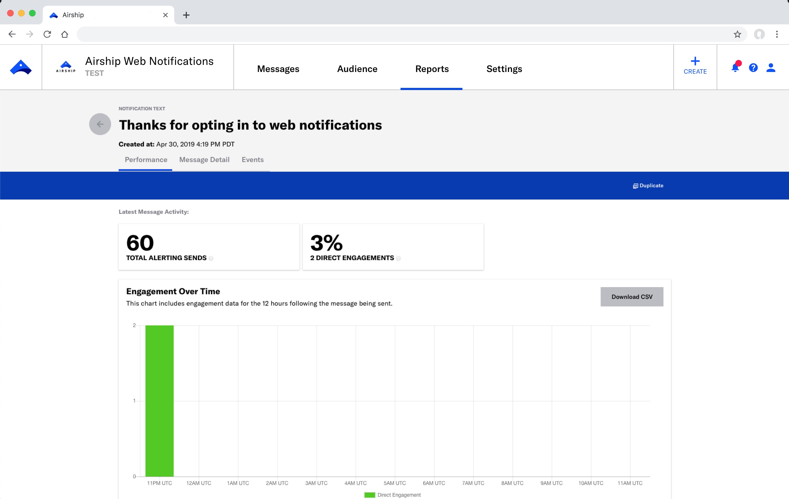This screenshot has width=789, height=499.
Task: Click the info icon beside Direct Engagements
Action: (398, 258)
